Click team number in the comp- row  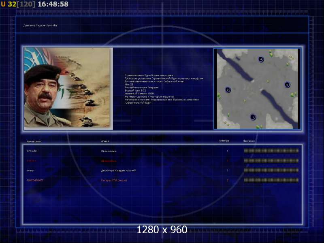[227, 171]
